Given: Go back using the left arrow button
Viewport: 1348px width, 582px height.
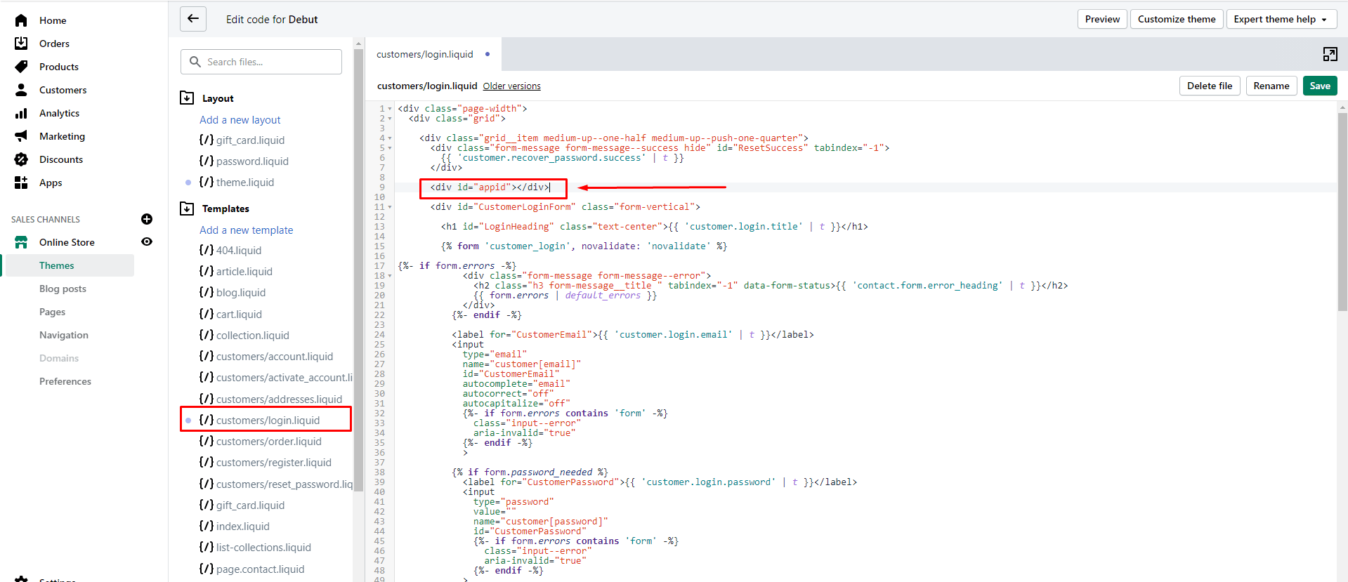Looking at the screenshot, I should [x=193, y=19].
